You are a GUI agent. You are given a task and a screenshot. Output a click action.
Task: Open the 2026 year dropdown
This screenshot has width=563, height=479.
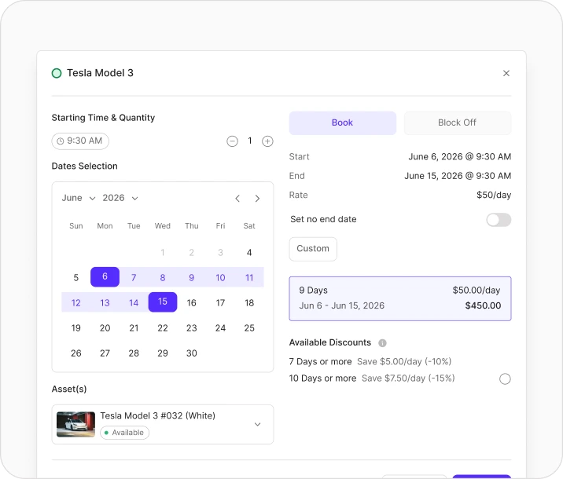tap(120, 198)
